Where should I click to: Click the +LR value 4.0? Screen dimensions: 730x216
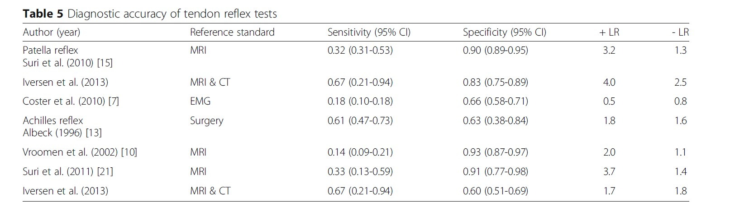click(x=609, y=83)
